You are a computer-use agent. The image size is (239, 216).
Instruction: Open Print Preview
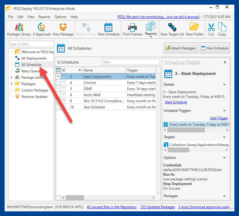133,30
